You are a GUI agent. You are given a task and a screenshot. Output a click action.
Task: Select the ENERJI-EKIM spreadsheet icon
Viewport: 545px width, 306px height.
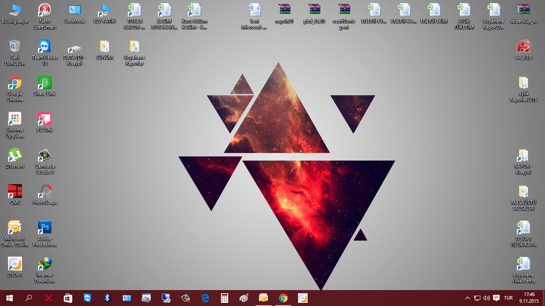click(434, 14)
